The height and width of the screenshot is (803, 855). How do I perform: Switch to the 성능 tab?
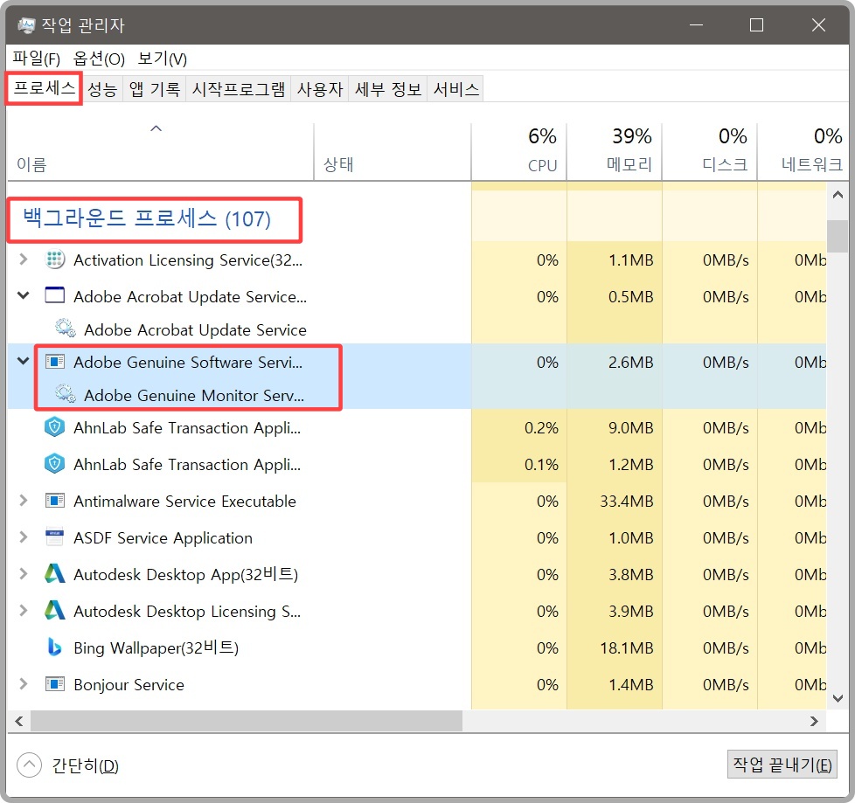[x=102, y=89]
